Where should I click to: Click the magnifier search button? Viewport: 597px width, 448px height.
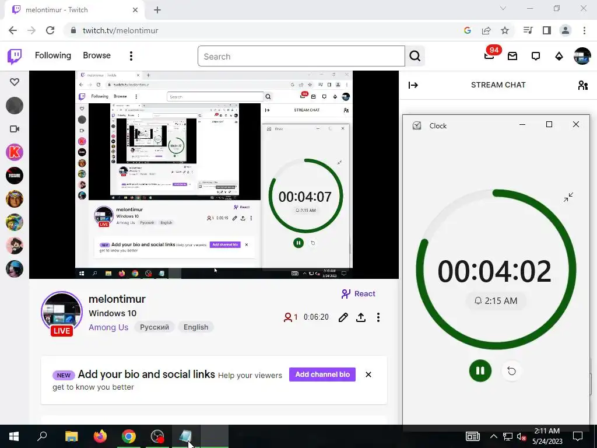[x=415, y=57]
